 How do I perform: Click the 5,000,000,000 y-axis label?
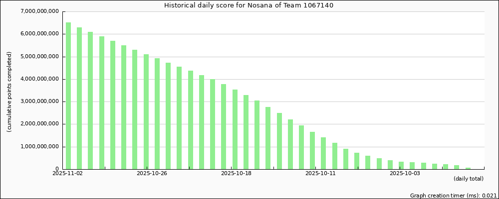(39, 57)
